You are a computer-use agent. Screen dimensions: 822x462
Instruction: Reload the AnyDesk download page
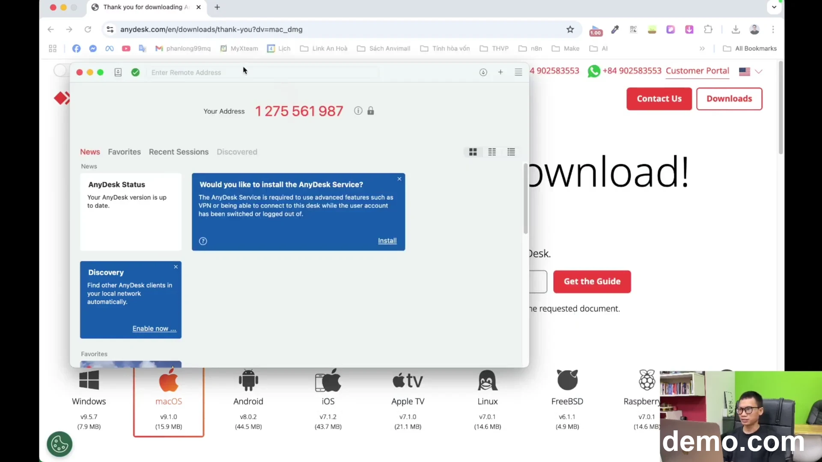tap(88, 30)
